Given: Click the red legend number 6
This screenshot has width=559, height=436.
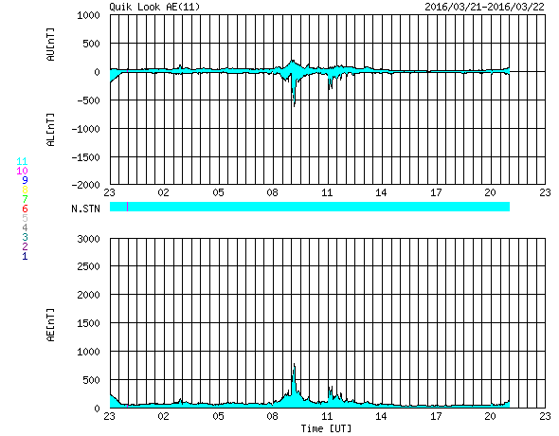Looking at the screenshot, I should point(25,209).
